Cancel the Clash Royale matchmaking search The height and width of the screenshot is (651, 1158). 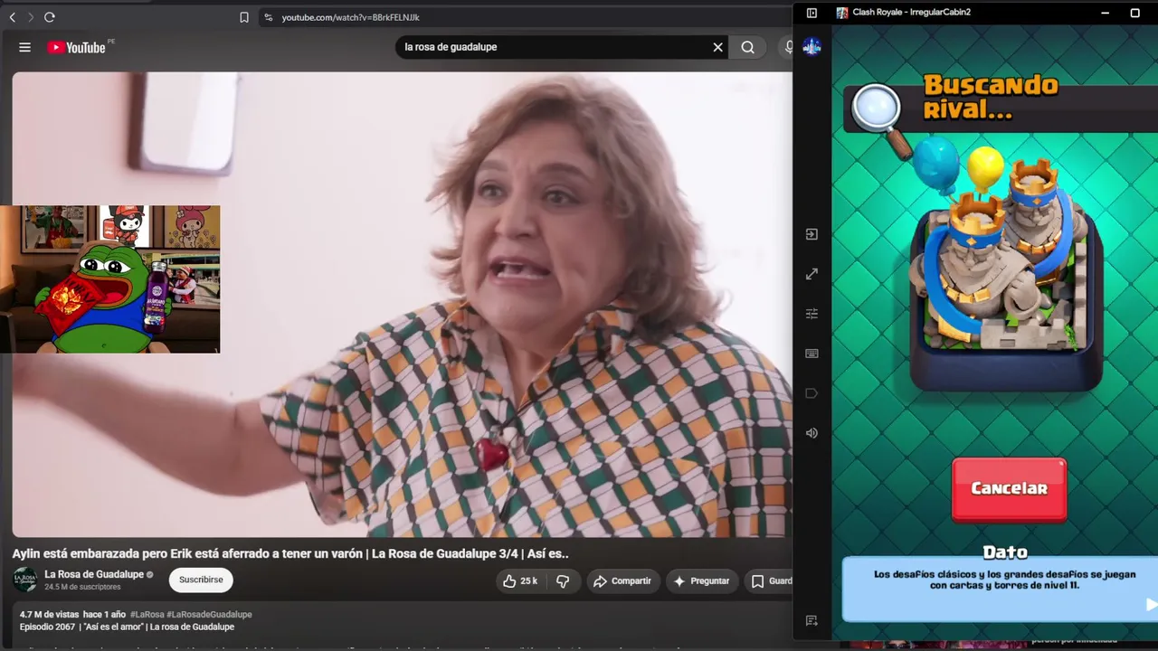1009,489
